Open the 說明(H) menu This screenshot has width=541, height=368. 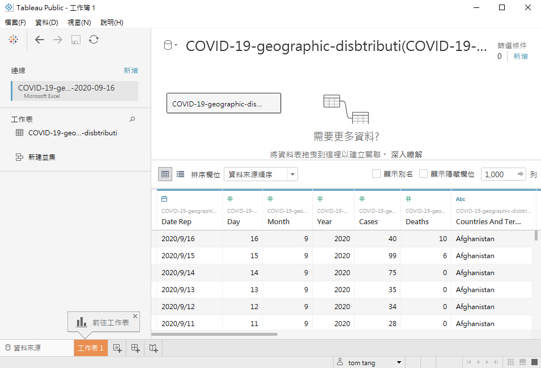pos(112,23)
